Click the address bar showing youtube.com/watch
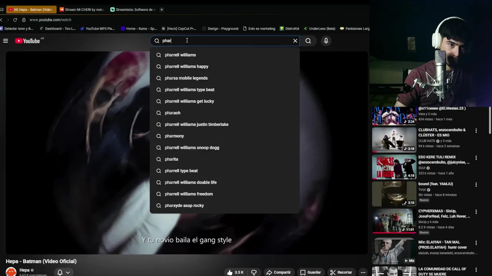The height and width of the screenshot is (276, 492). (x=50, y=20)
